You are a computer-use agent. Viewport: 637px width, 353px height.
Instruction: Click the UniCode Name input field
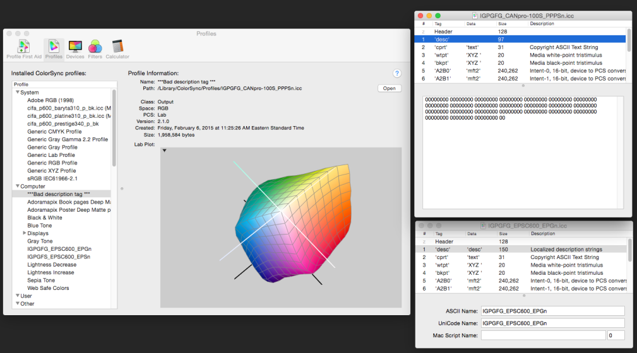(x=553, y=323)
